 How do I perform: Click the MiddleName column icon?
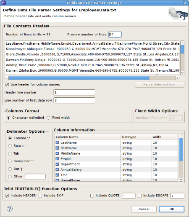57,153
